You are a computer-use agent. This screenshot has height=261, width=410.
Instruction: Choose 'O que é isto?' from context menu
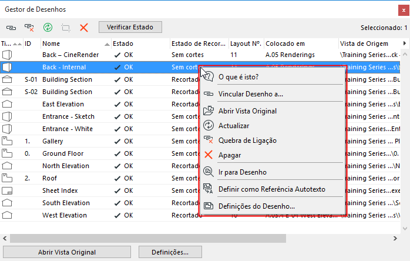(x=238, y=76)
